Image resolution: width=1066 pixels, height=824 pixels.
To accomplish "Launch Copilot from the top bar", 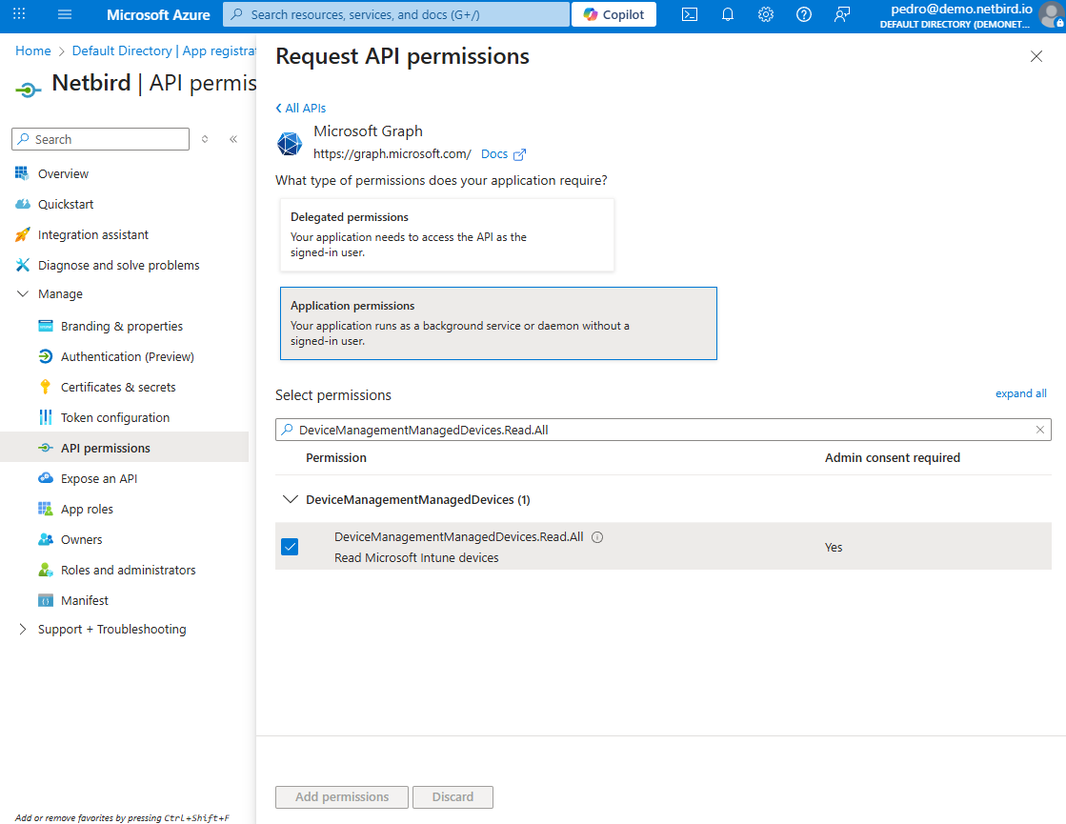I will (613, 14).
